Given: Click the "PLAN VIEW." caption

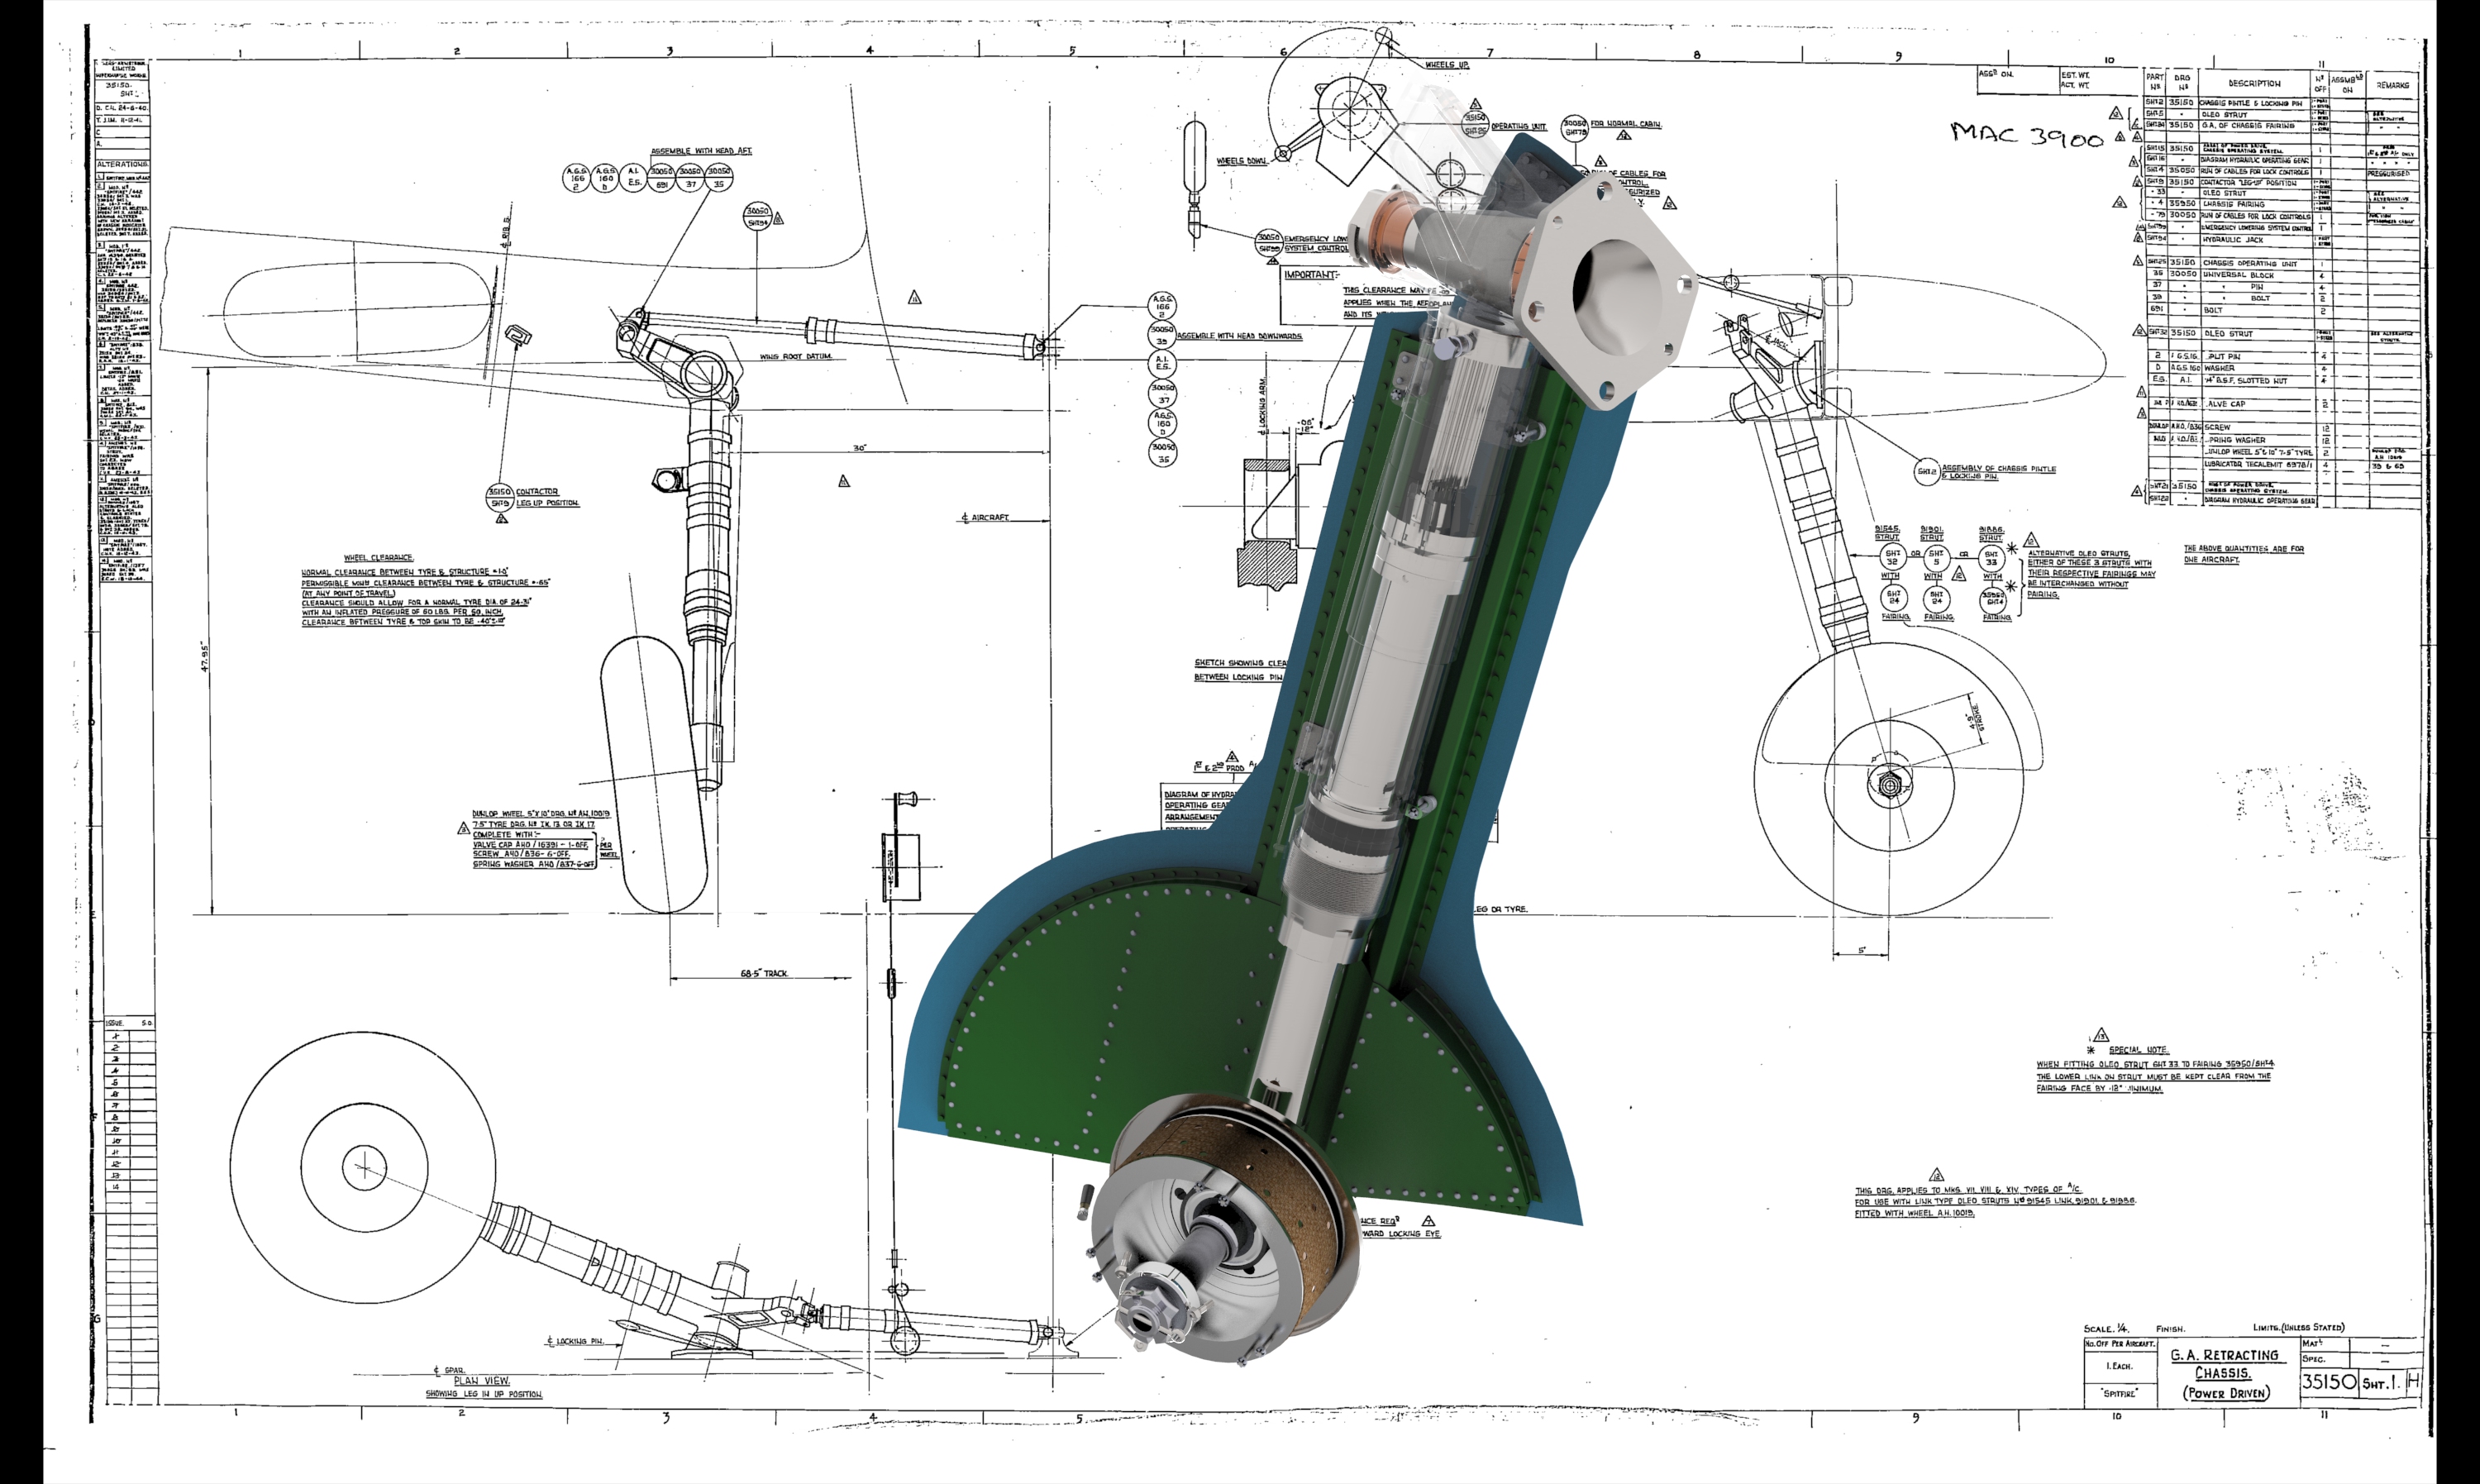Looking at the screenshot, I should pyautogui.click(x=482, y=1380).
